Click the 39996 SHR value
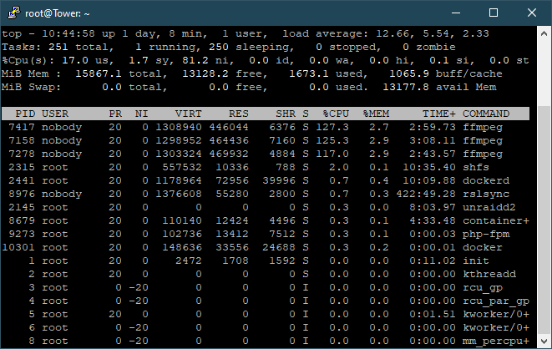 point(279,180)
